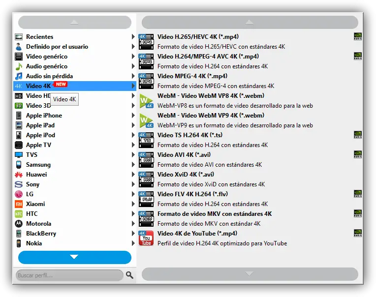Image resolution: width=376 pixels, height=297 pixels.
Task: Click format list scroll-down button
Action: pos(250,274)
